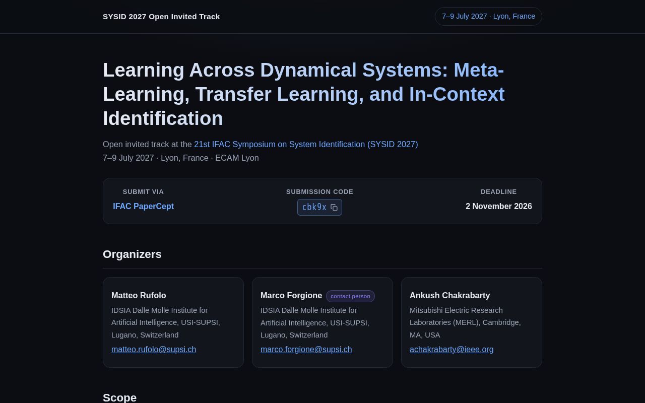Open the IFAC PaperCept submission link
Viewport: 645px width, 403px height.
pyautogui.click(x=143, y=207)
